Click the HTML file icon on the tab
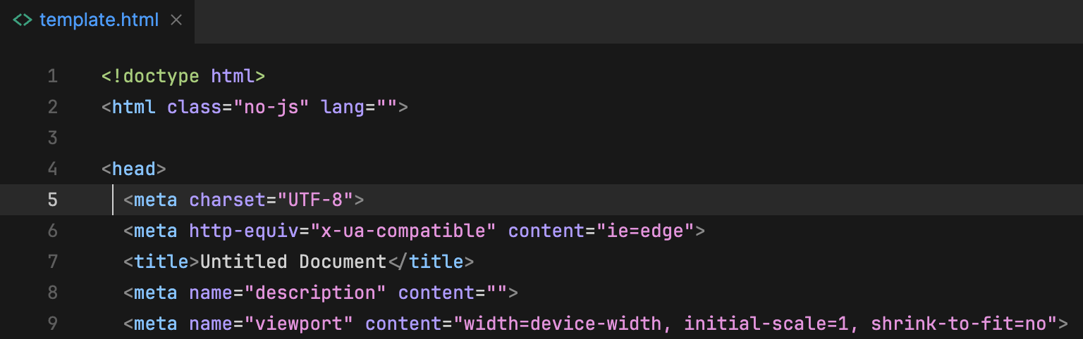The height and width of the screenshot is (339, 1083). pos(23,20)
